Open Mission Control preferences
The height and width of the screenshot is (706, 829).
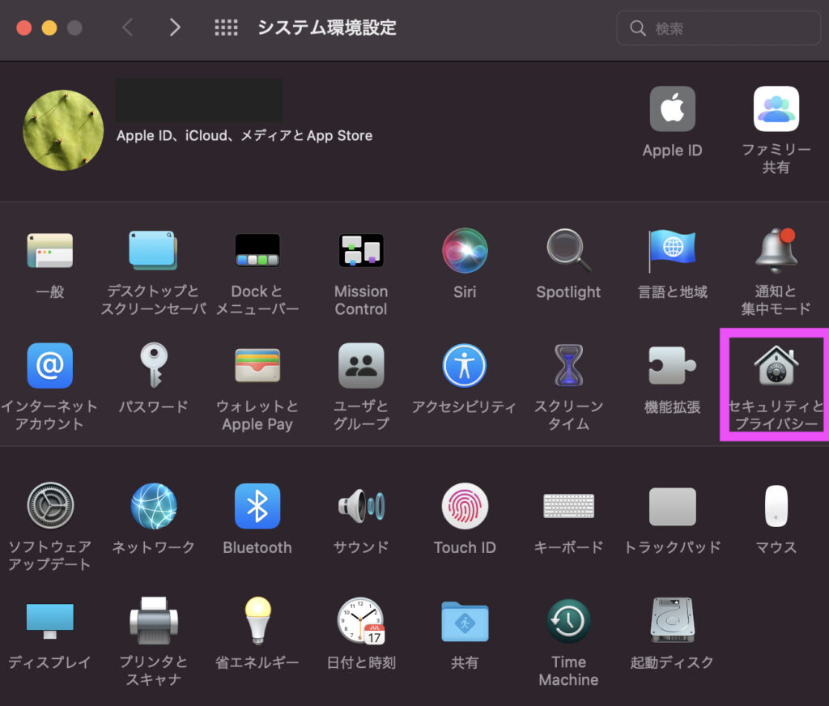[361, 251]
